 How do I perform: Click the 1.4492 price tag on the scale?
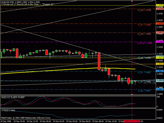tap(160, 33)
